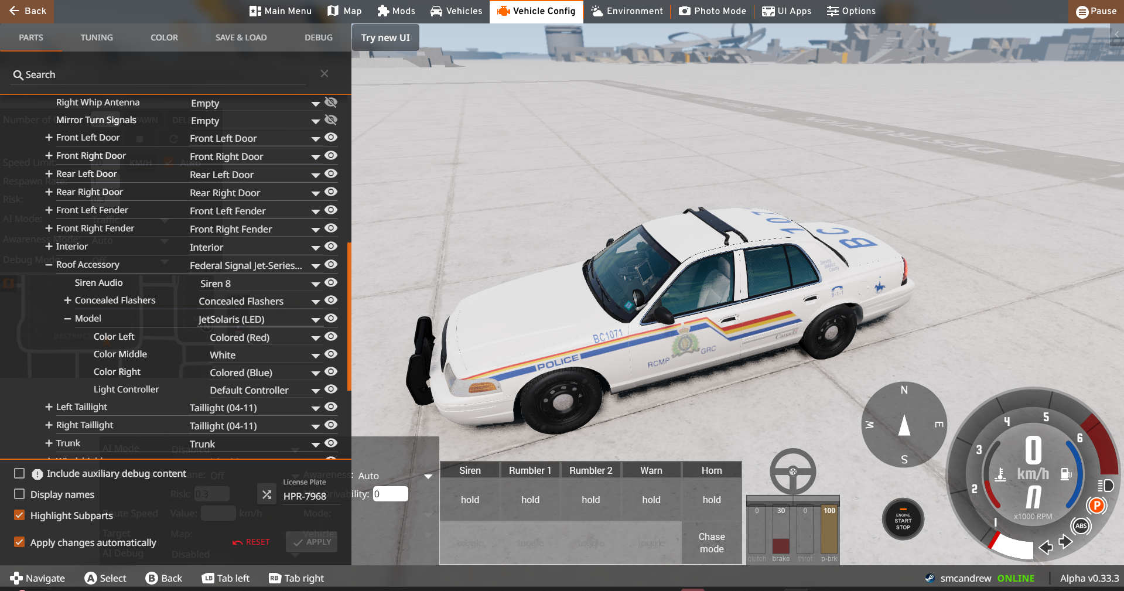Click the randomize license plate icon
Image resolution: width=1124 pixels, height=591 pixels.
[x=267, y=494]
